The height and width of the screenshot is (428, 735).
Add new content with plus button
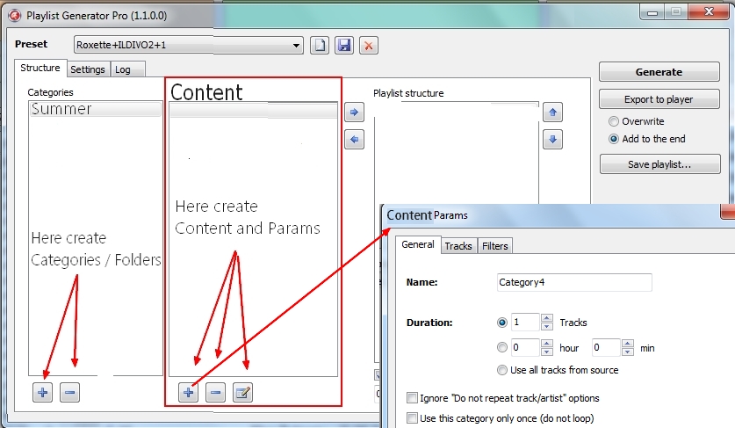[x=189, y=392]
